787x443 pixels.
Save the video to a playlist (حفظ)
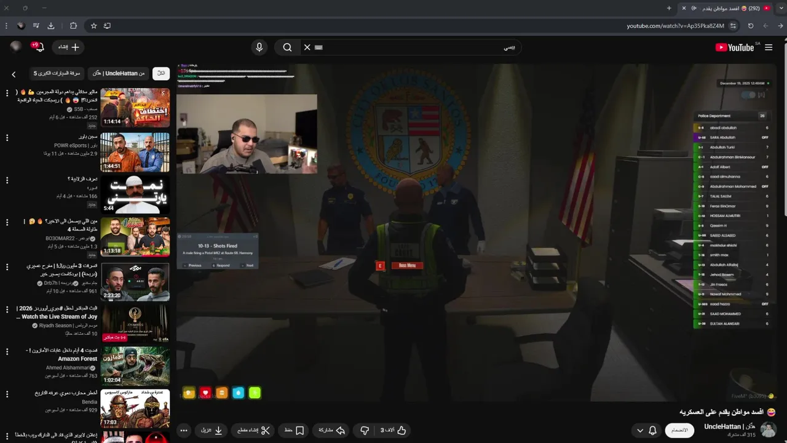click(x=294, y=430)
